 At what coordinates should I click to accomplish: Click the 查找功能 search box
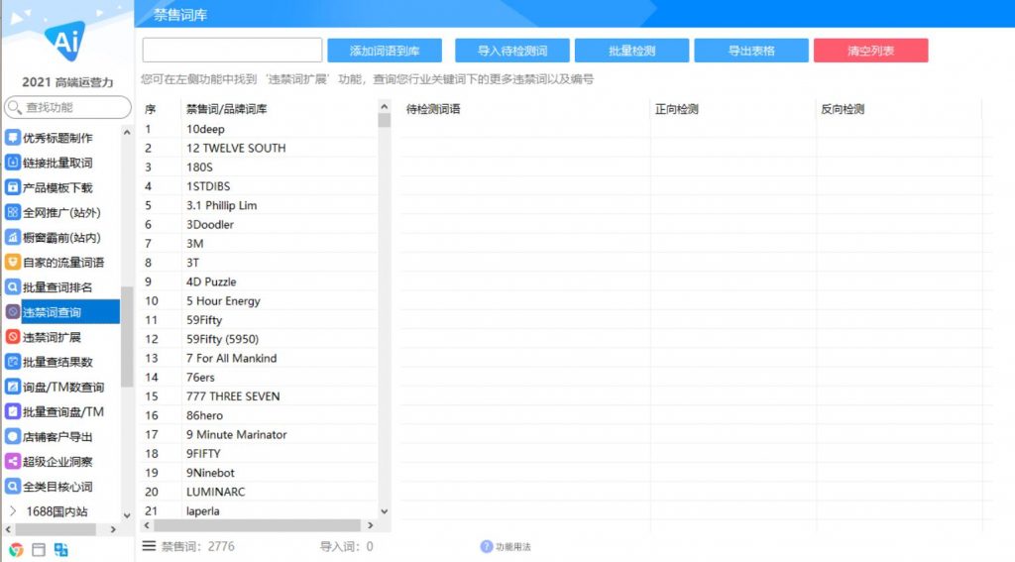(67, 107)
